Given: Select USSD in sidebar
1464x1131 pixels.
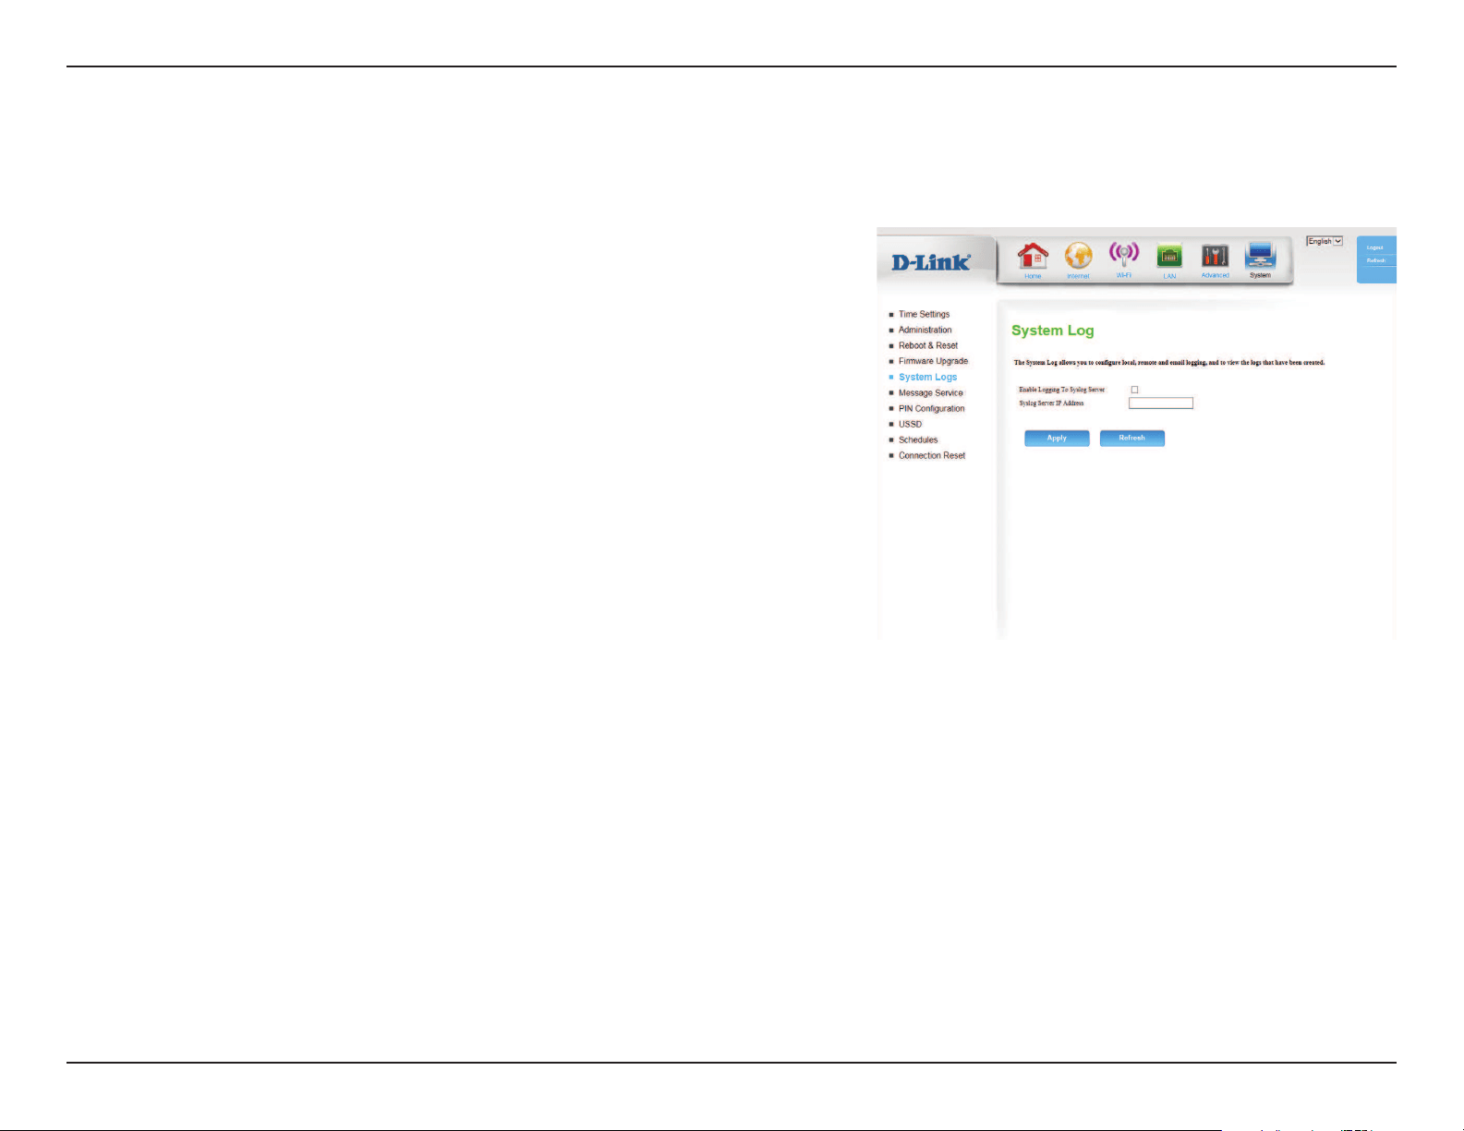Looking at the screenshot, I should pyautogui.click(x=910, y=424).
